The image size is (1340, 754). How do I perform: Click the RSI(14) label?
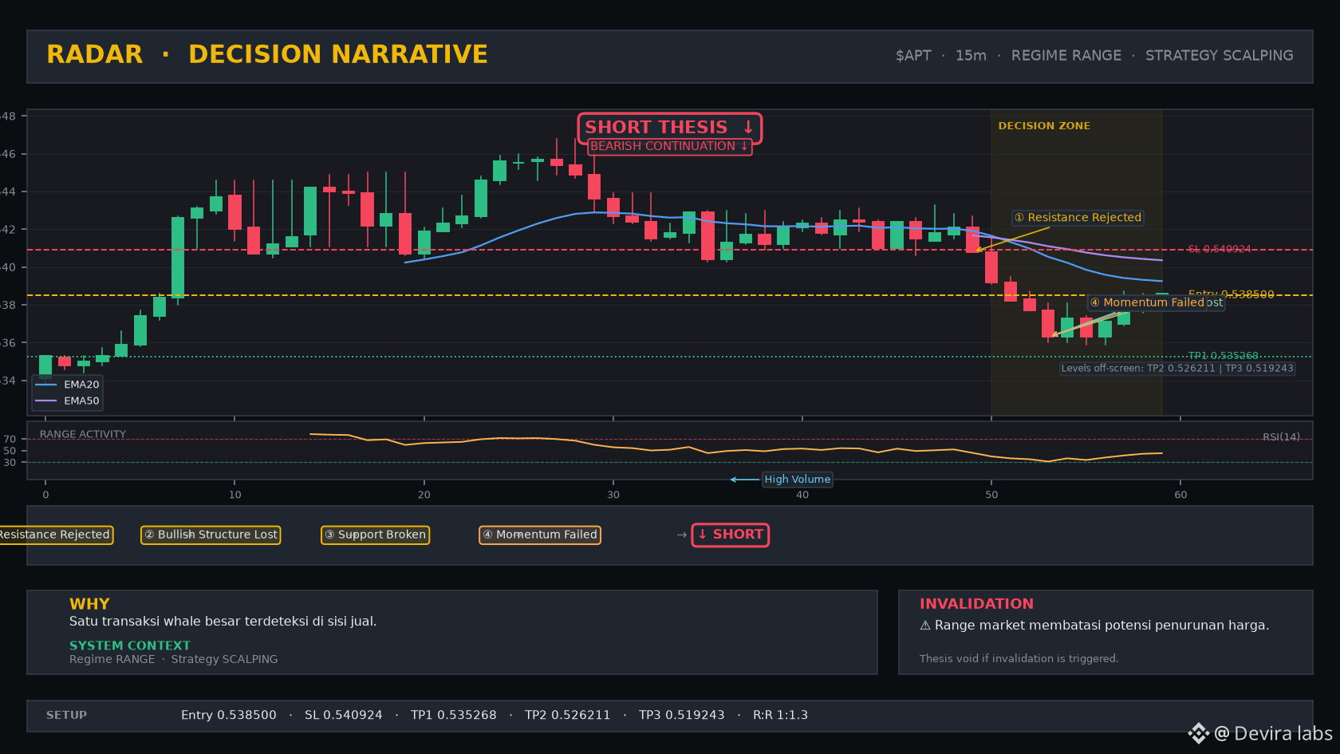[1281, 436]
